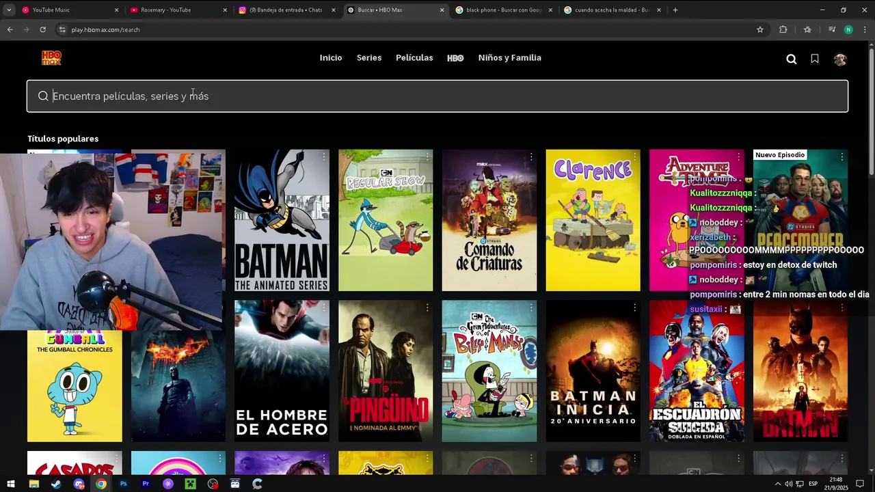This screenshot has height=492, width=875.
Task: Open El Pingüino poster
Action: click(386, 371)
